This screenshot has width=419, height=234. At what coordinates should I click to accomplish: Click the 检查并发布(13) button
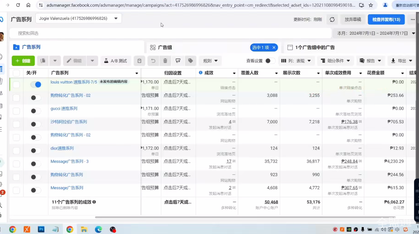pos(386,20)
